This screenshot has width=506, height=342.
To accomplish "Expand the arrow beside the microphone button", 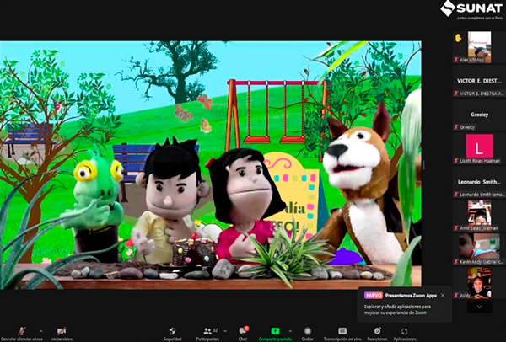I will 40,329.
